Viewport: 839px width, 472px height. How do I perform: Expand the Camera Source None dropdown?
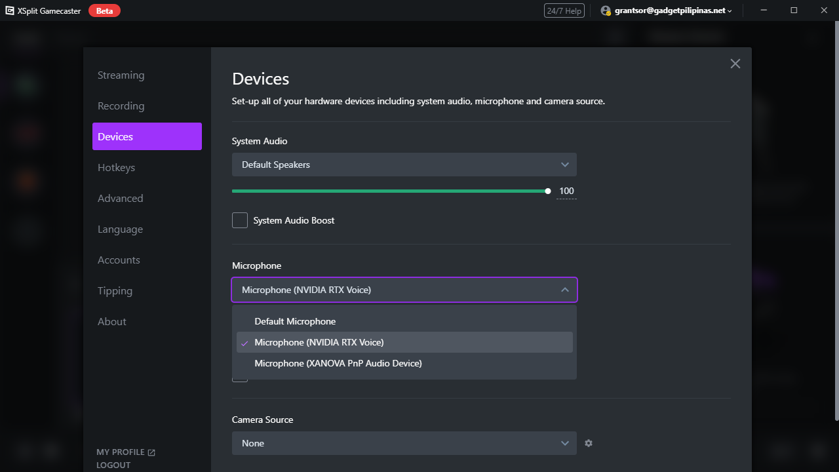point(404,443)
